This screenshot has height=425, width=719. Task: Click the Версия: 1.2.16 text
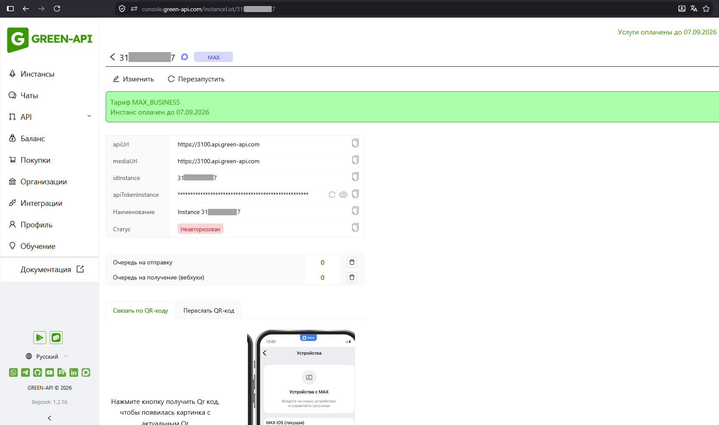(50, 402)
